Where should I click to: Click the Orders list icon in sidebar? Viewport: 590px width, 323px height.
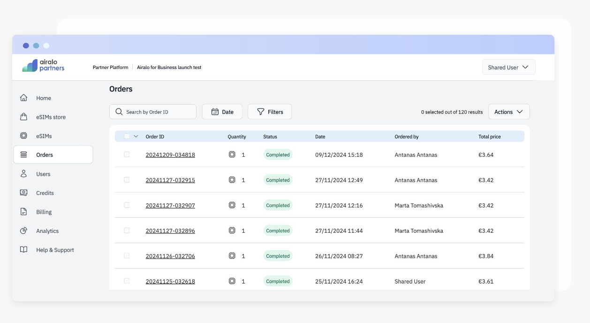point(23,154)
